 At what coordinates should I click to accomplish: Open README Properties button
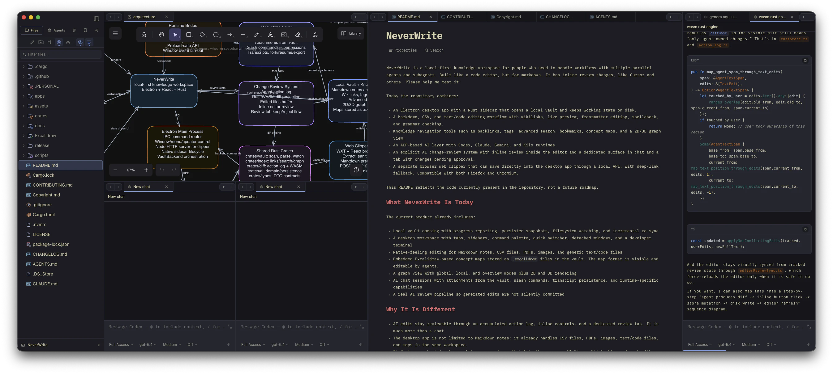(x=403, y=50)
